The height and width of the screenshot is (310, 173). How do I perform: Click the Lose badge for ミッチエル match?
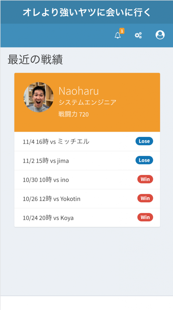144,141
